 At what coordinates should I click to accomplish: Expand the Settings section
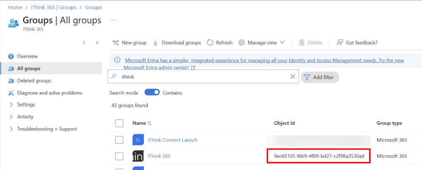coord(11,105)
